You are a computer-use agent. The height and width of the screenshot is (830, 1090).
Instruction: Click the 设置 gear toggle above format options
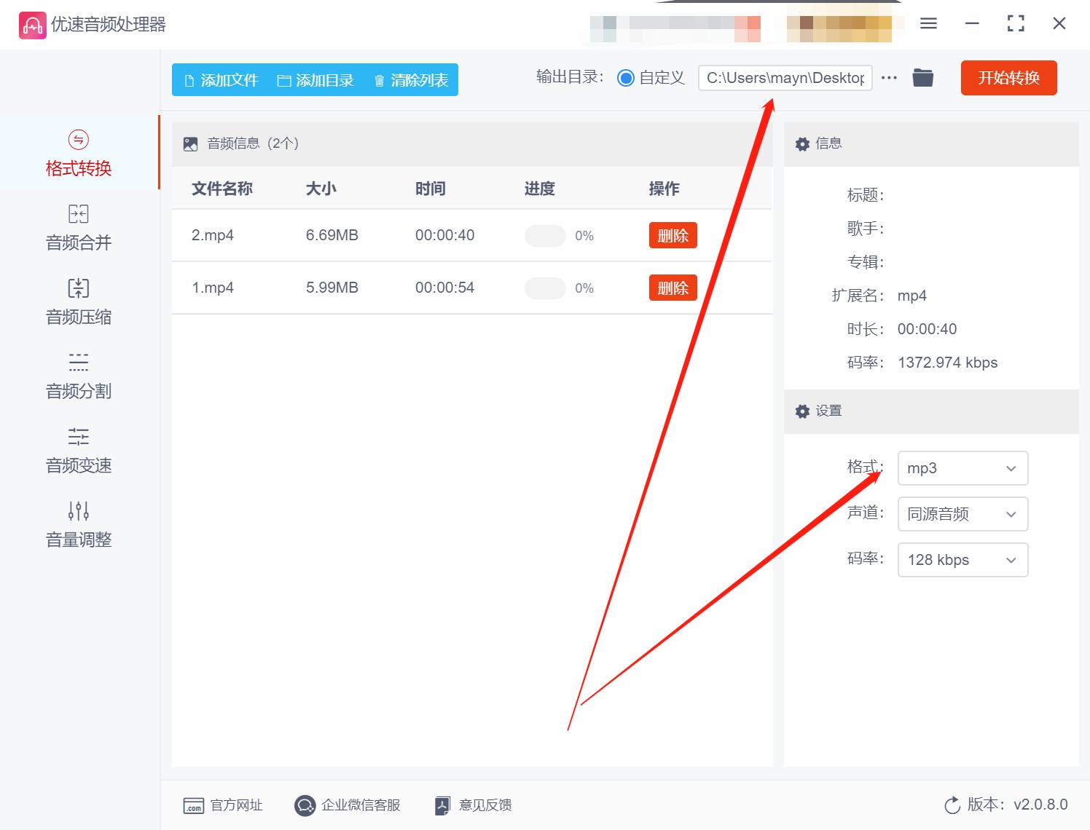[802, 411]
